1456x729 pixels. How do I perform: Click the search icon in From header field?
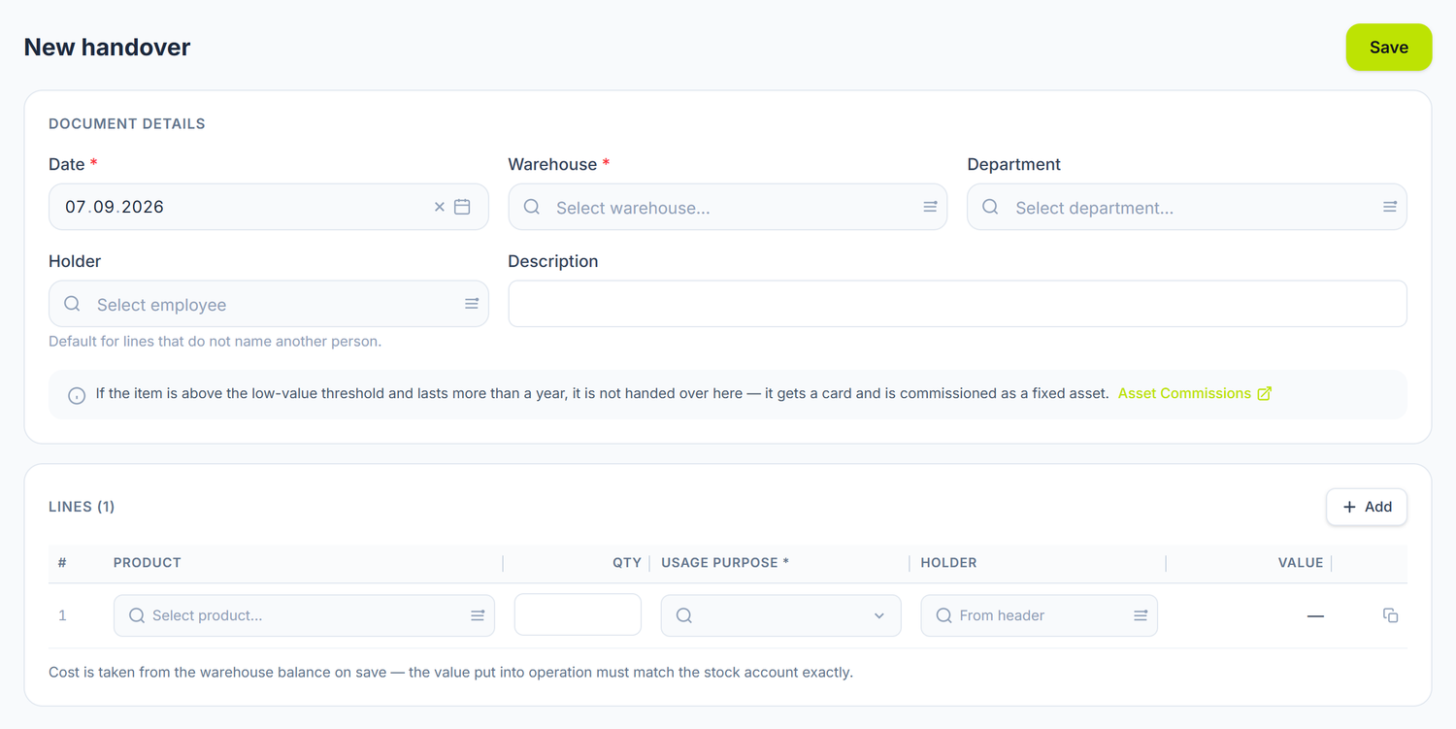click(x=943, y=615)
